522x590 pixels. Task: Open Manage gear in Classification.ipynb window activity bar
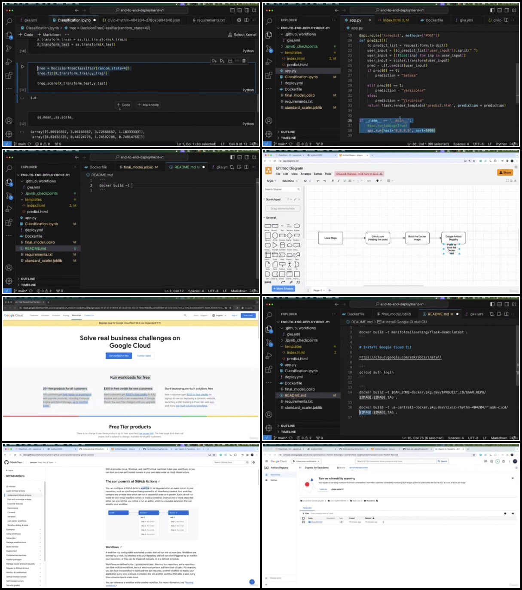(x=9, y=134)
